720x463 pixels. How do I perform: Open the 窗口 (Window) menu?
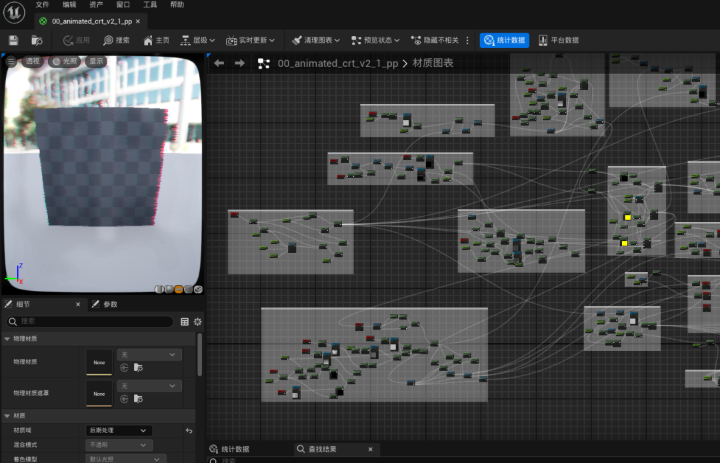123,5
